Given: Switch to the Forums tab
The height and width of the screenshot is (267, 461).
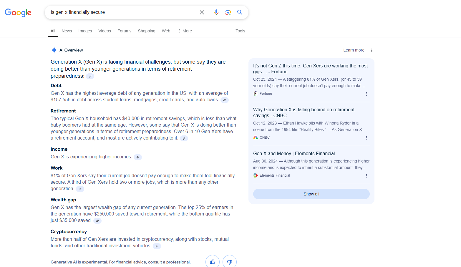Looking at the screenshot, I should pyautogui.click(x=124, y=31).
